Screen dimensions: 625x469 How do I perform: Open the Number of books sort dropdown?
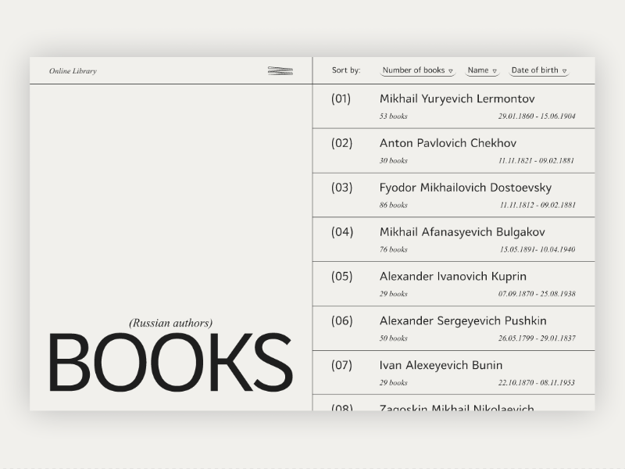click(x=418, y=70)
